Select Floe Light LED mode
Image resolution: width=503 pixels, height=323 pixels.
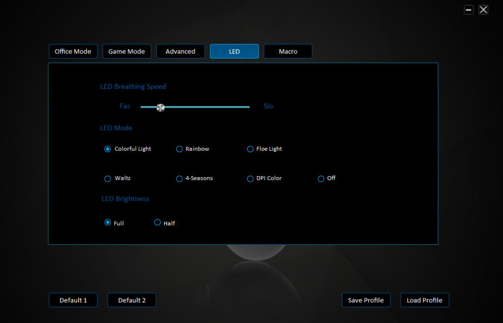click(x=250, y=149)
